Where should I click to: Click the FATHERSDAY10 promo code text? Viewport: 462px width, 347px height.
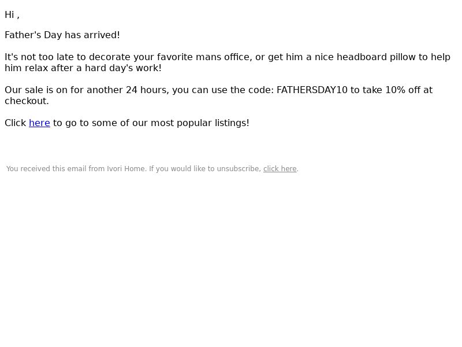pos(312,90)
